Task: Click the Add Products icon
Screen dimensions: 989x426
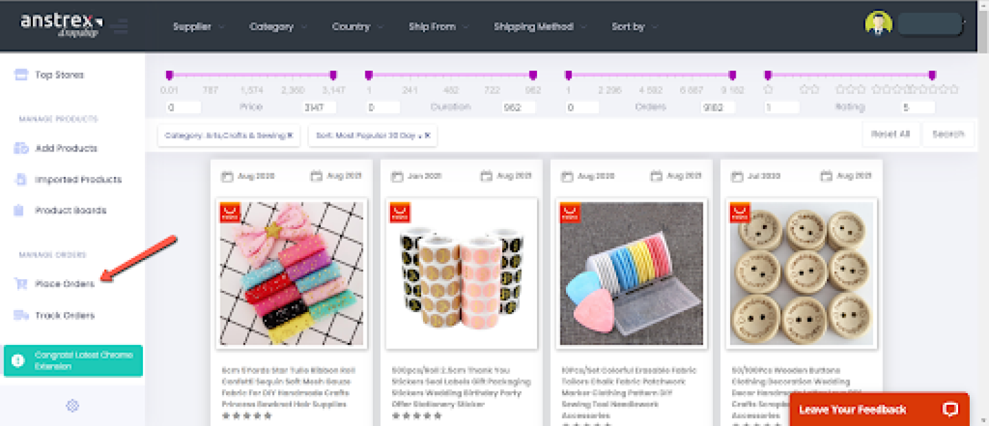Action: tap(21, 148)
